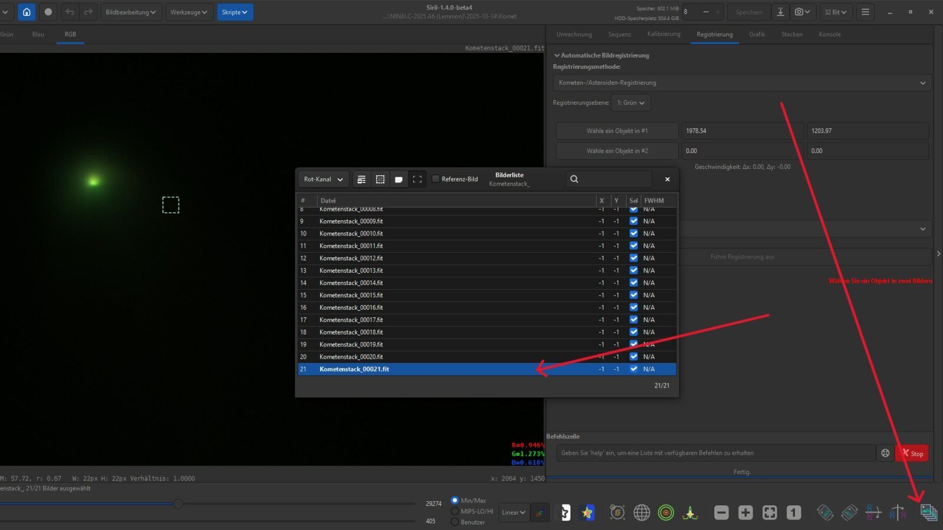Click the command line input field
This screenshot has width=943, height=530.
(716, 453)
